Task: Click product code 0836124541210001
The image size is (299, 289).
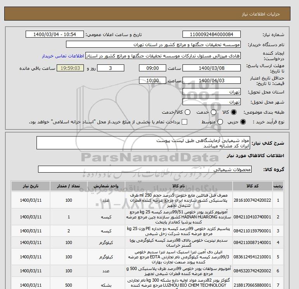Action: click(252, 257)
